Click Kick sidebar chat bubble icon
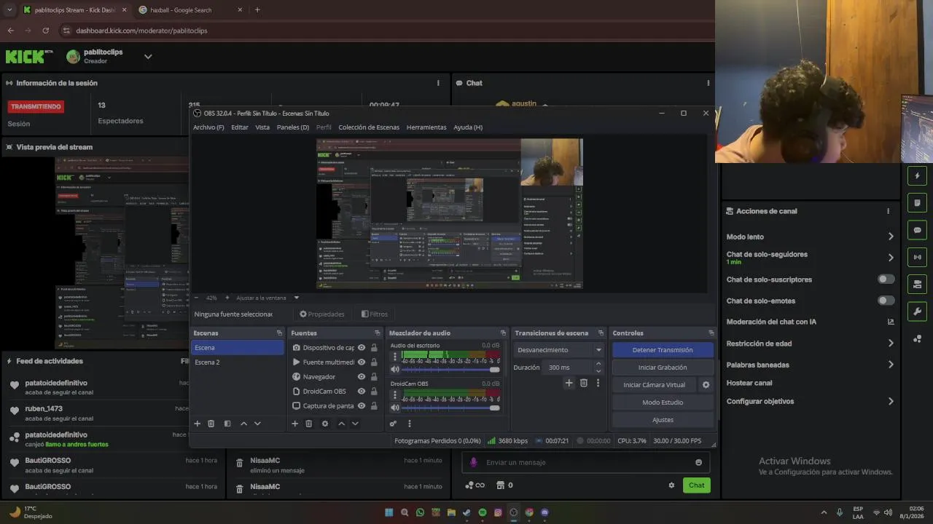Image resolution: width=933 pixels, height=524 pixels. point(918,230)
